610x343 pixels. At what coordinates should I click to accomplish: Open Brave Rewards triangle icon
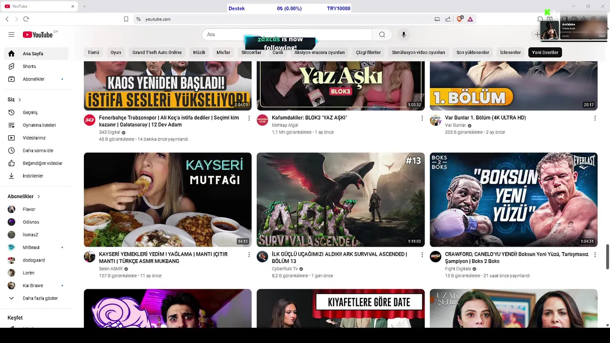[470, 19]
